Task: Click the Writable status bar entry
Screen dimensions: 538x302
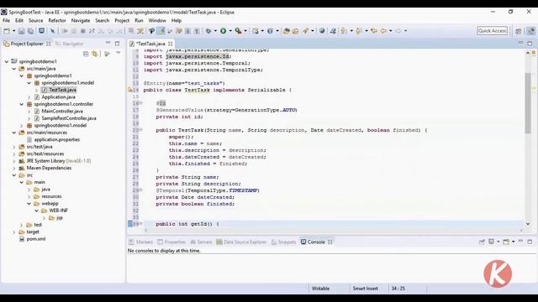Action: point(320,289)
